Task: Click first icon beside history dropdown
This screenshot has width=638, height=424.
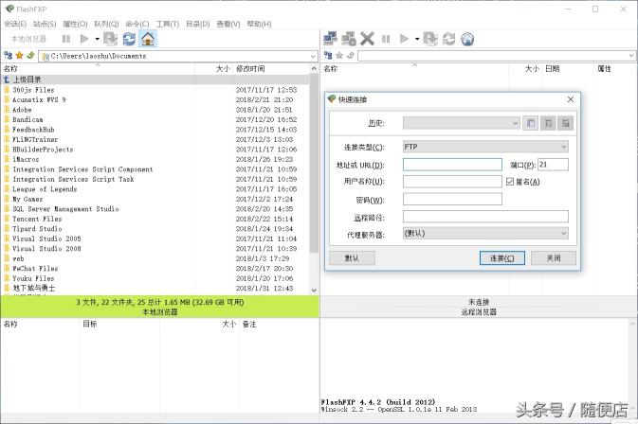Action: [x=531, y=123]
